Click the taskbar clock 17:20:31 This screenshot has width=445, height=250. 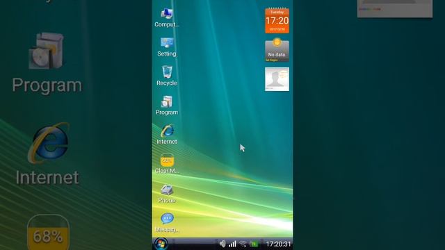278,244
